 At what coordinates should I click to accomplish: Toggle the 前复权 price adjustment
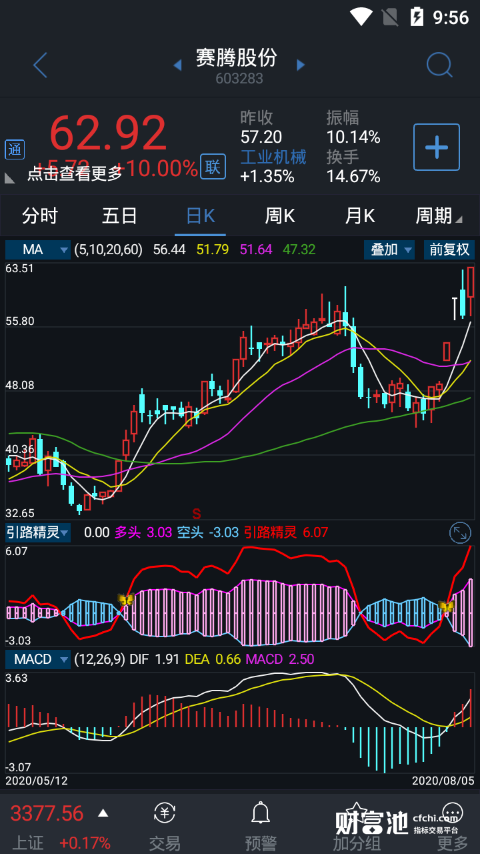pos(449,250)
